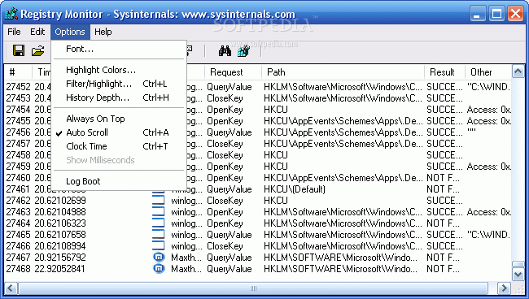529x299 pixels.
Task: Click the Request column header
Action: click(233, 72)
